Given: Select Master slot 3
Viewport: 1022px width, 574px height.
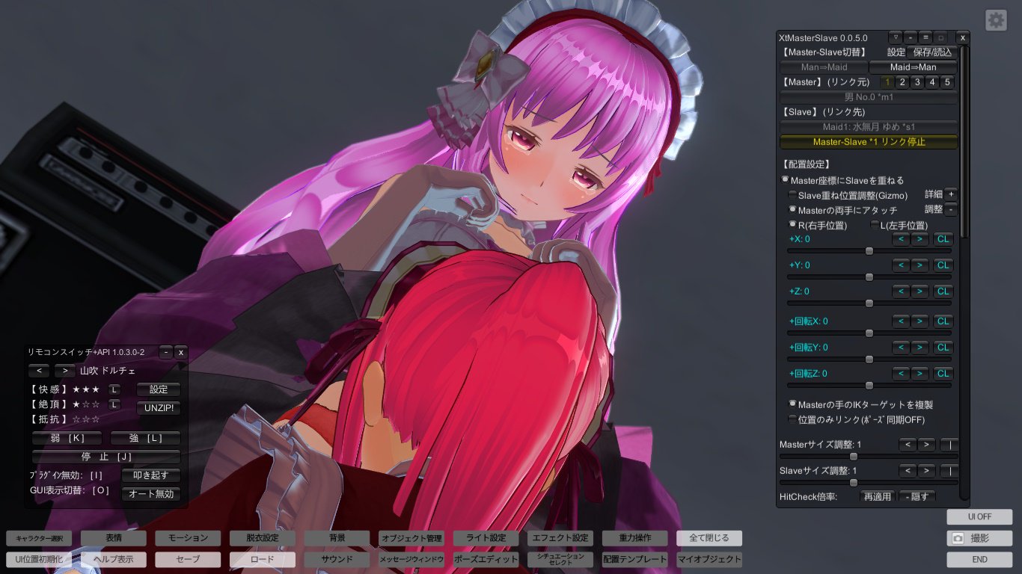Looking at the screenshot, I should [917, 82].
